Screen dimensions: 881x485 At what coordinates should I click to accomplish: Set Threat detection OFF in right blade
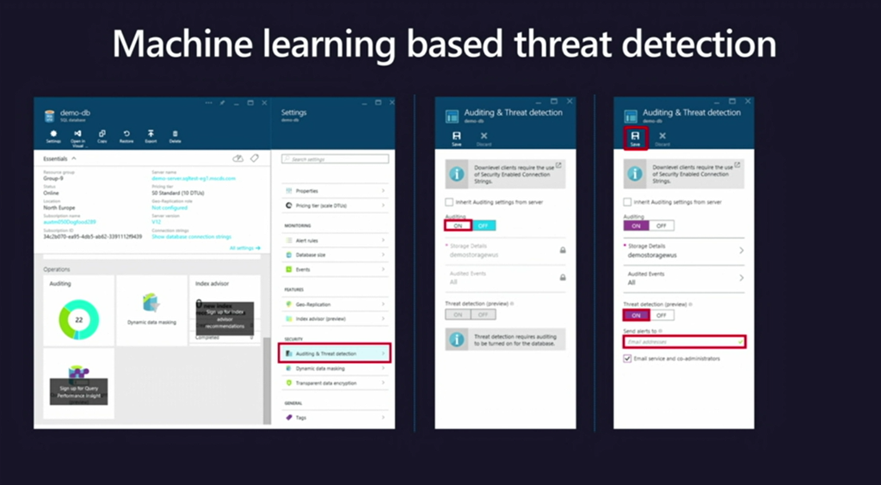pos(662,316)
